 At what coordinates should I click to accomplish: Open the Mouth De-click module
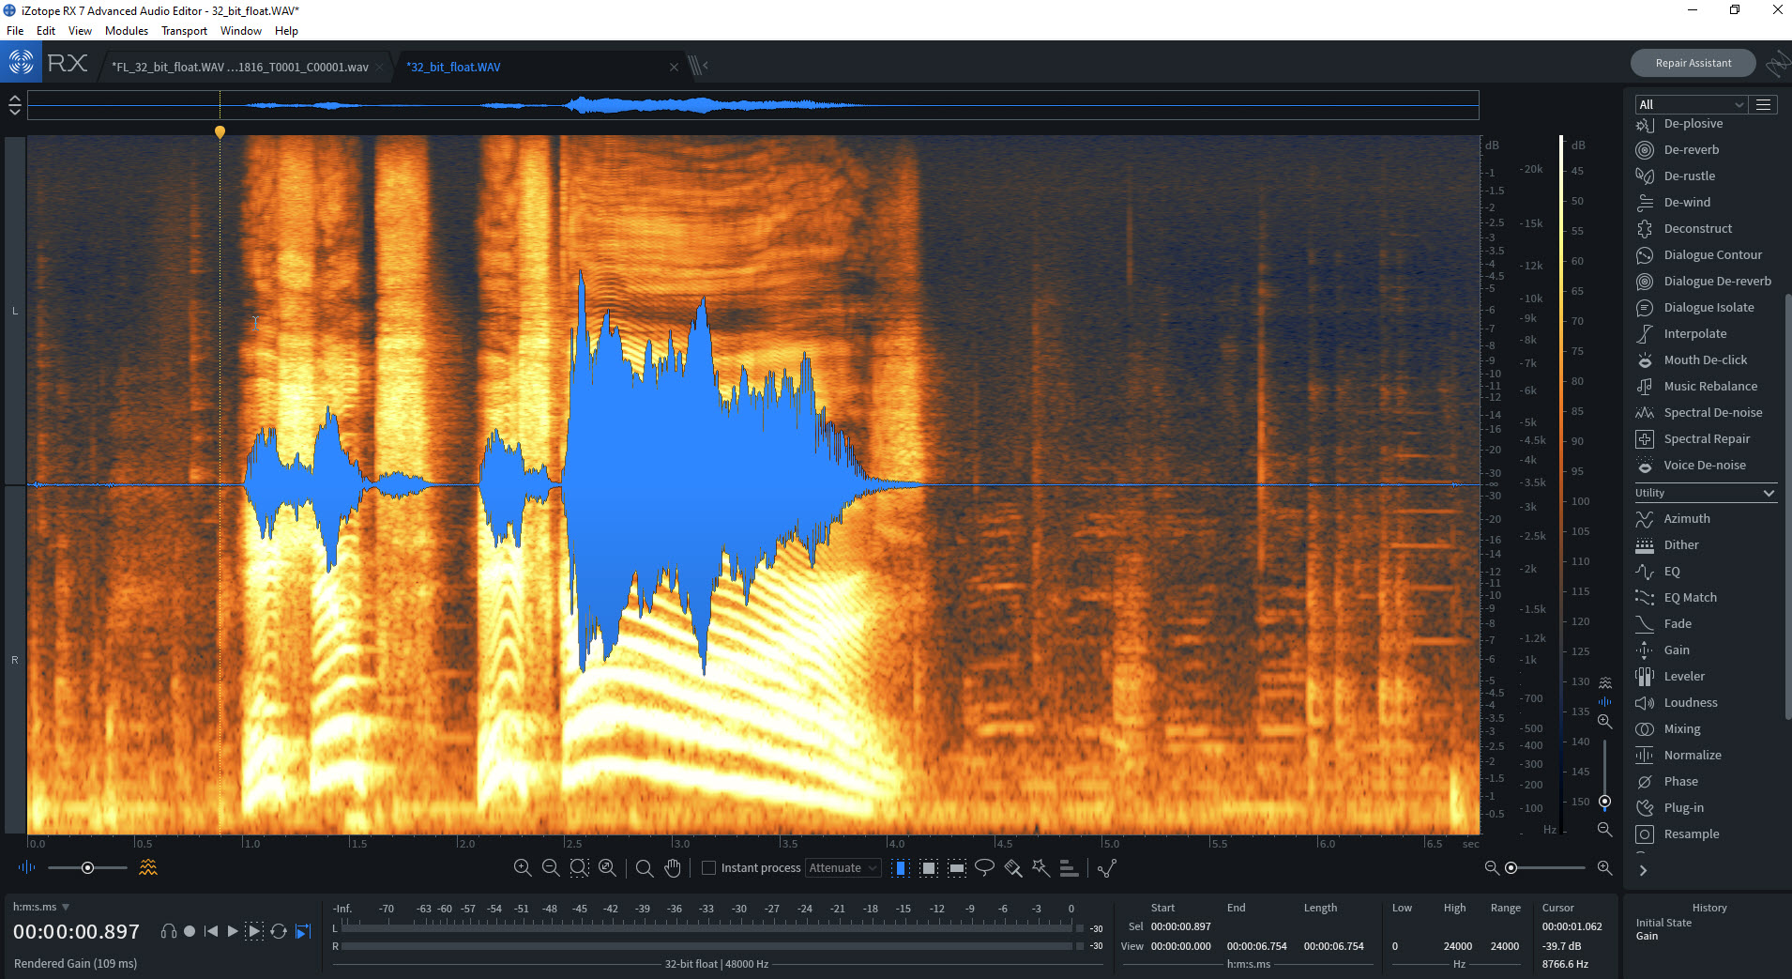tap(1705, 359)
